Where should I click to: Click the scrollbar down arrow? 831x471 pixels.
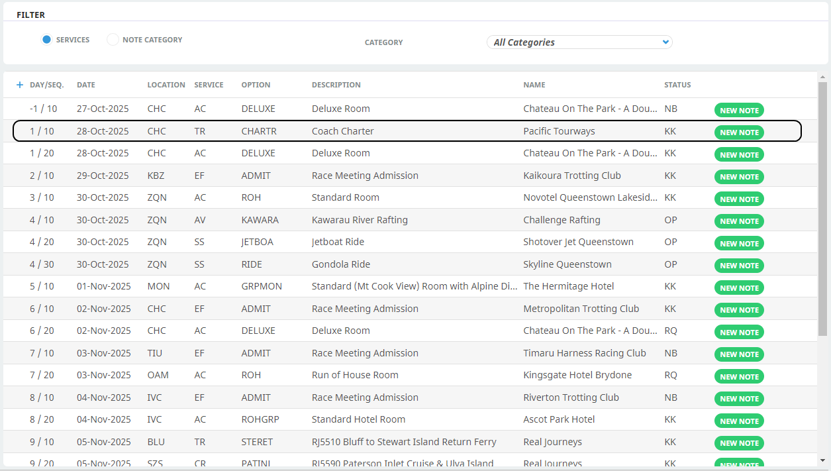click(x=822, y=460)
